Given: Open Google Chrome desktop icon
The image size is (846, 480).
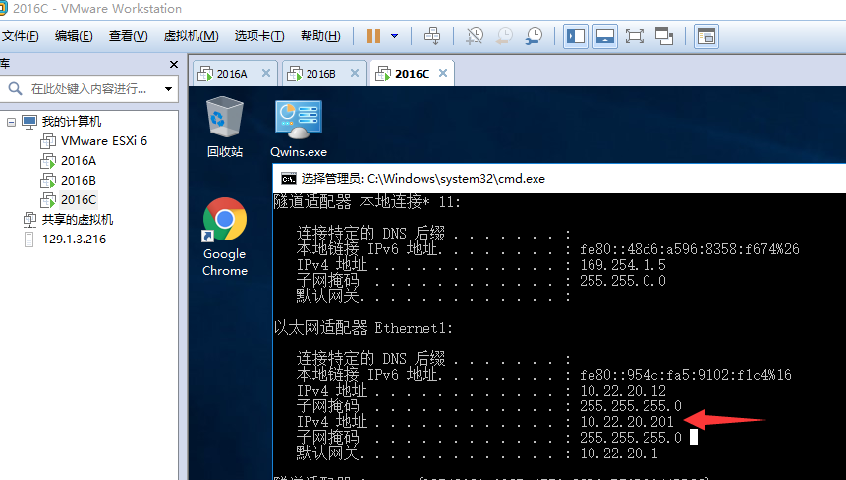Looking at the screenshot, I should pyautogui.click(x=224, y=237).
